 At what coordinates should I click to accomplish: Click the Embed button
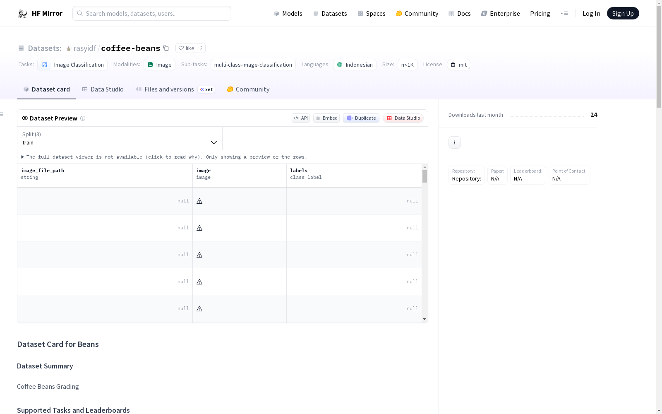pyautogui.click(x=326, y=118)
